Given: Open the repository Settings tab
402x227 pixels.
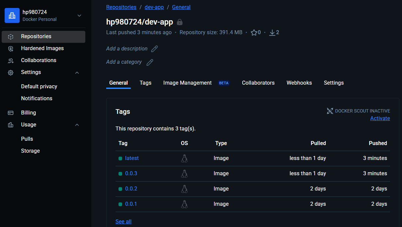Looking at the screenshot, I should click(x=334, y=83).
